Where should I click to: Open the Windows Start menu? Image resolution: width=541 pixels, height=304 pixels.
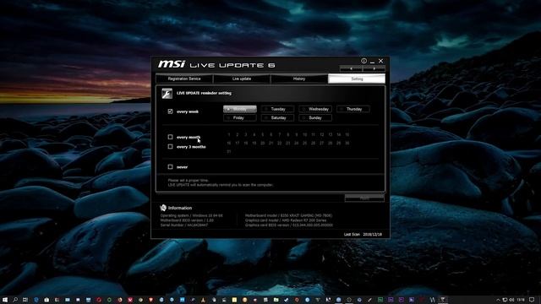coord(5,300)
